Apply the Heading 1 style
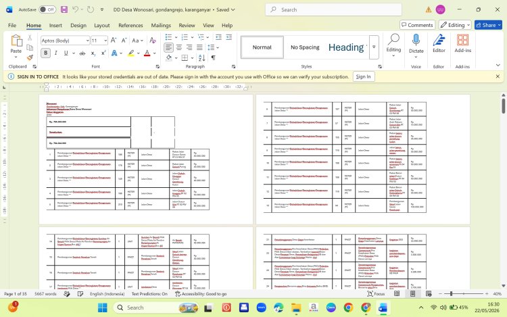The height and width of the screenshot is (317, 507). pos(347,47)
